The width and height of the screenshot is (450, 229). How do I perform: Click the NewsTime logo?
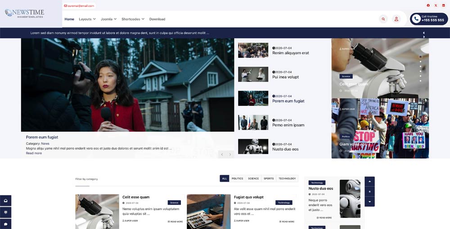pyautogui.click(x=24, y=13)
